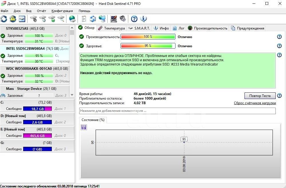The width and height of the screenshot is (286, 188).
Task: Open the Вид menu
Action: pyautogui.click(x=29, y=11)
